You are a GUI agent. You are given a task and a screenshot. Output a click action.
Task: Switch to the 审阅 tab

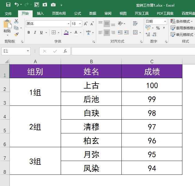point(108,13)
